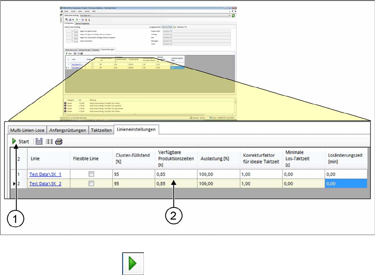Open the Test Data\SX_2 line link
375x275 pixels.
pos(45,183)
